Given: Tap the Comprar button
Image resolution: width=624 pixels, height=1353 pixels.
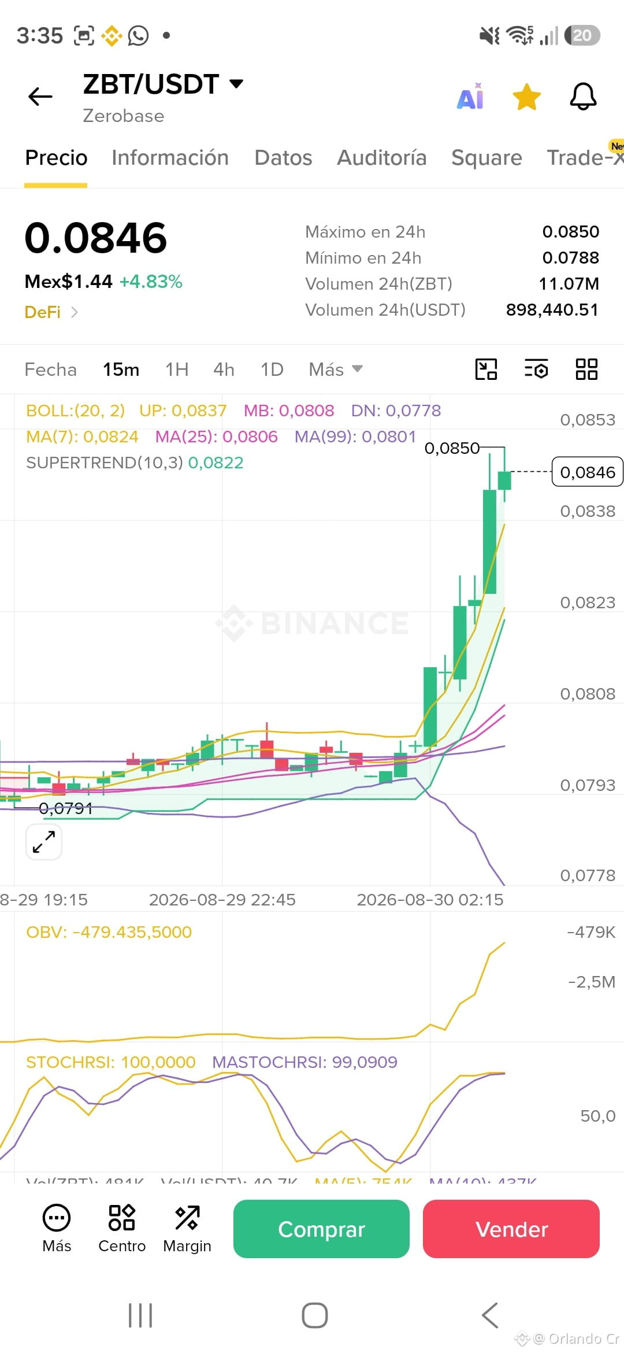Looking at the screenshot, I should (321, 1229).
